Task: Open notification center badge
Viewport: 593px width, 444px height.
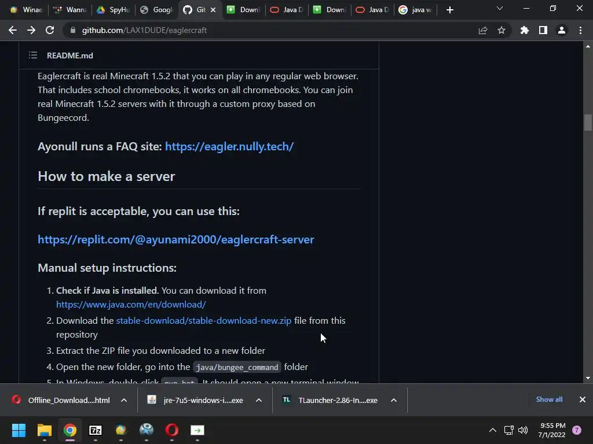Action: 577,430
